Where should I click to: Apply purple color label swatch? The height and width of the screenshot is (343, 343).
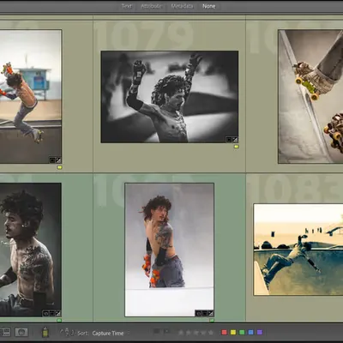[260, 332]
